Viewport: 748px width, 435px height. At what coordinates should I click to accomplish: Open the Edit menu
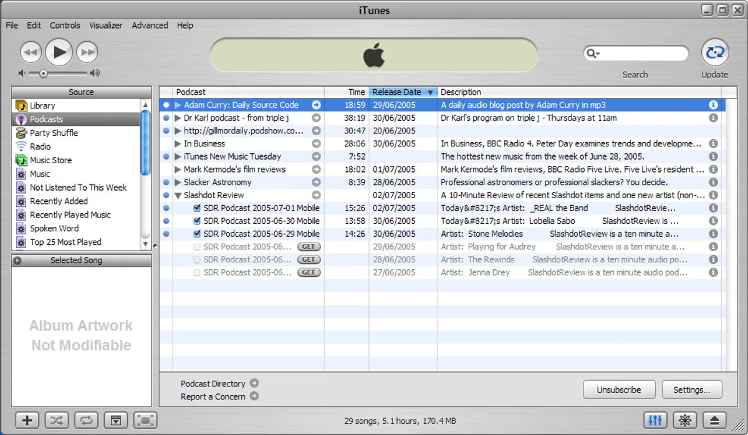(x=34, y=26)
